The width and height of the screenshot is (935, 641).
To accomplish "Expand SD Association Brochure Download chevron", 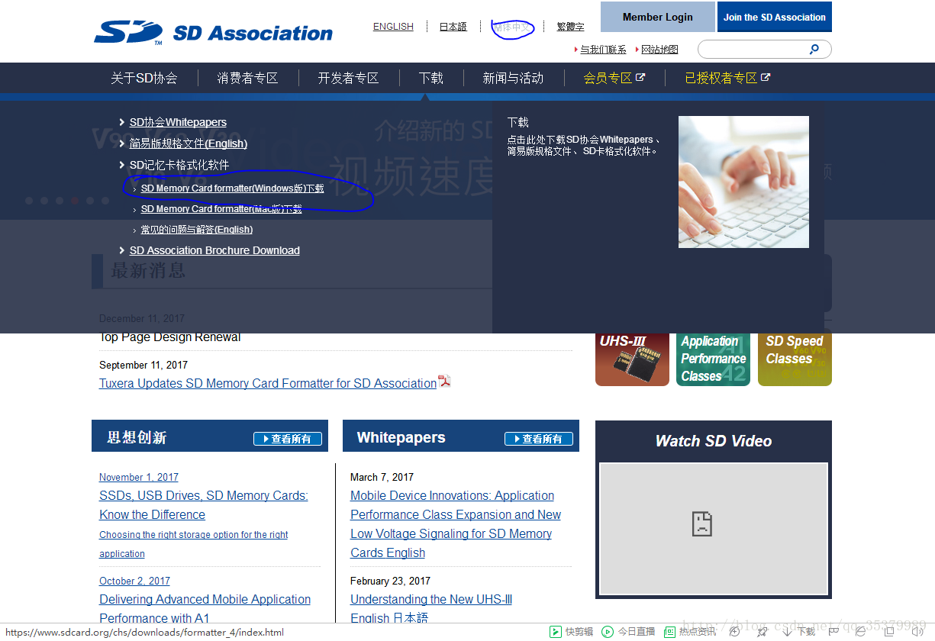I will (122, 250).
